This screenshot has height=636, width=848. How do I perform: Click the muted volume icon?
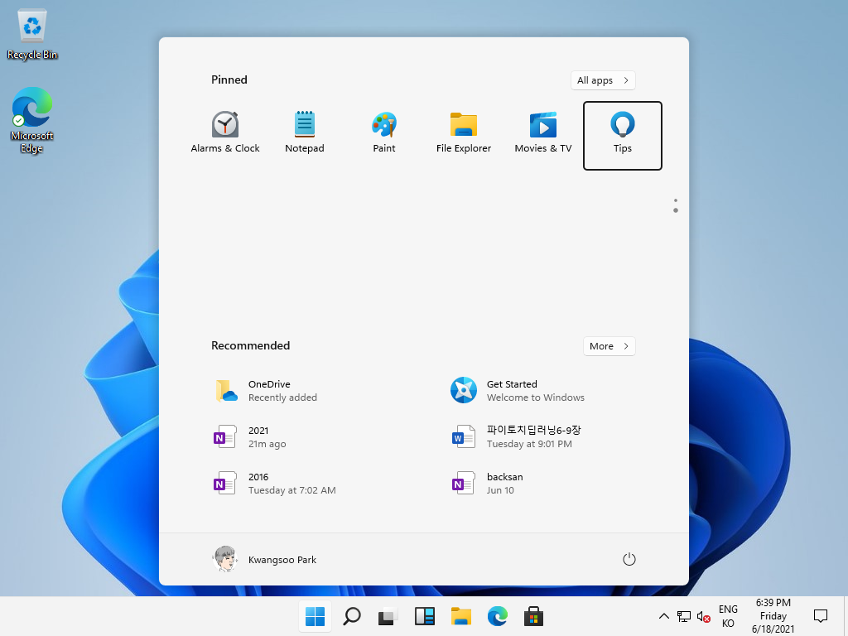(703, 616)
